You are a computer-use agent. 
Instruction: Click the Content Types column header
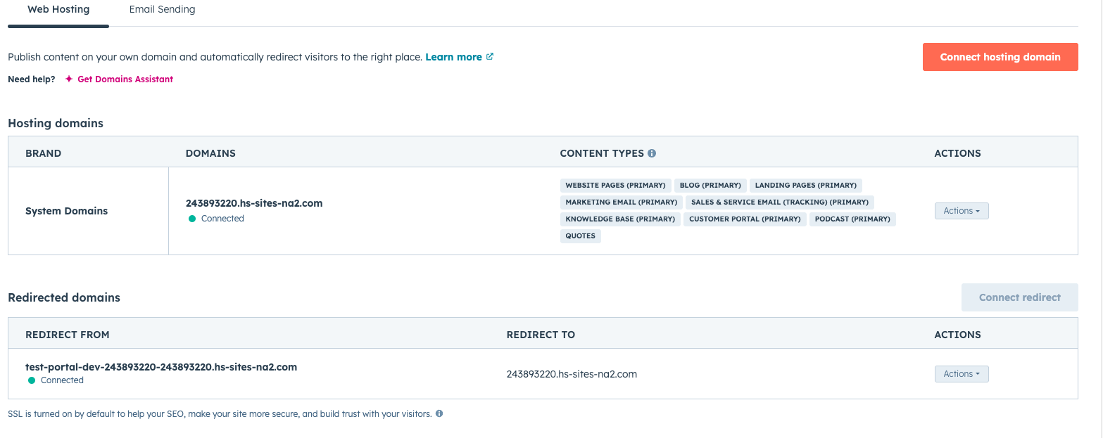pyautogui.click(x=602, y=153)
